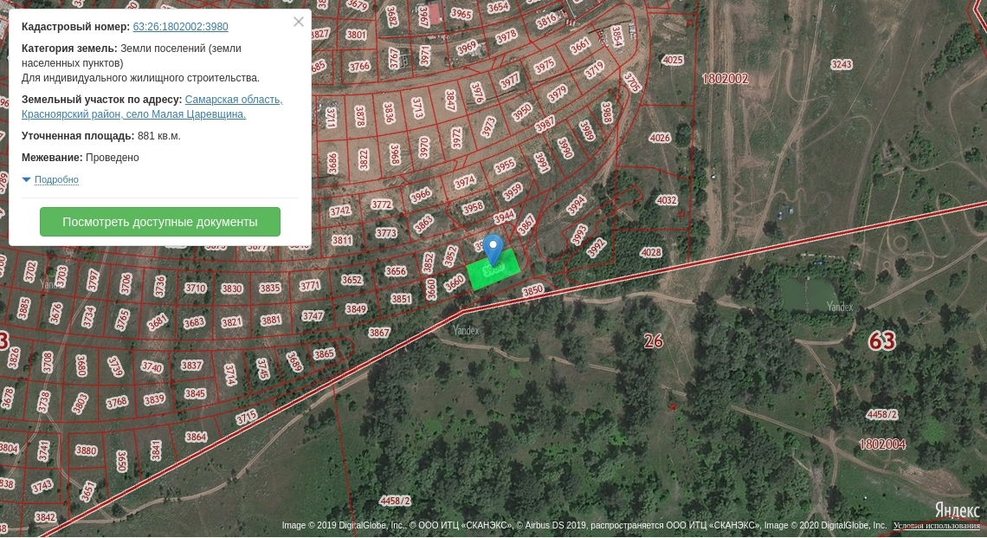Click the green highlighted land parcel

tap(494, 270)
